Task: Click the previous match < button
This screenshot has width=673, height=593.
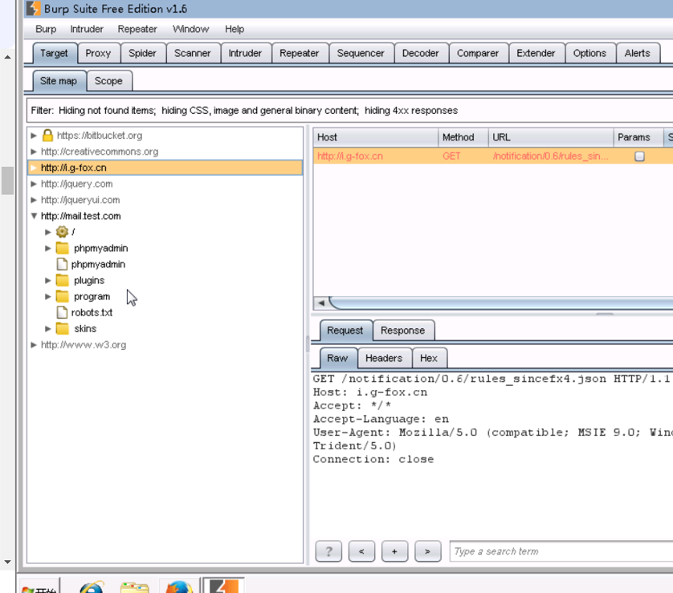Action: tap(362, 551)
